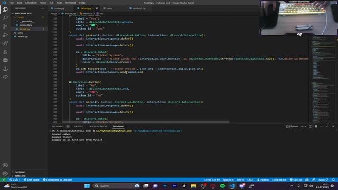Select the TERMINAL panel tab
This screenshot has height=190, width=338.
click(118, 126)
